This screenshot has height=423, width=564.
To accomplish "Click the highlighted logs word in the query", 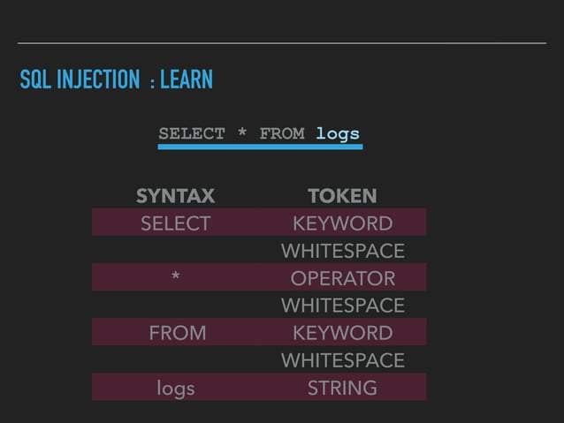I will click(338, 134).
